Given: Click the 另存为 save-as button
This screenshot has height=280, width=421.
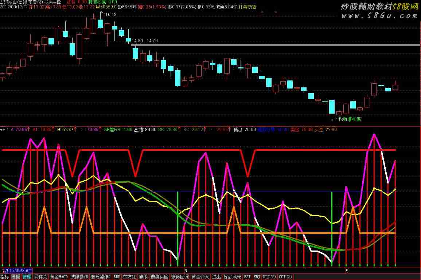Looking at the screenshot, I should coord(40,277).
